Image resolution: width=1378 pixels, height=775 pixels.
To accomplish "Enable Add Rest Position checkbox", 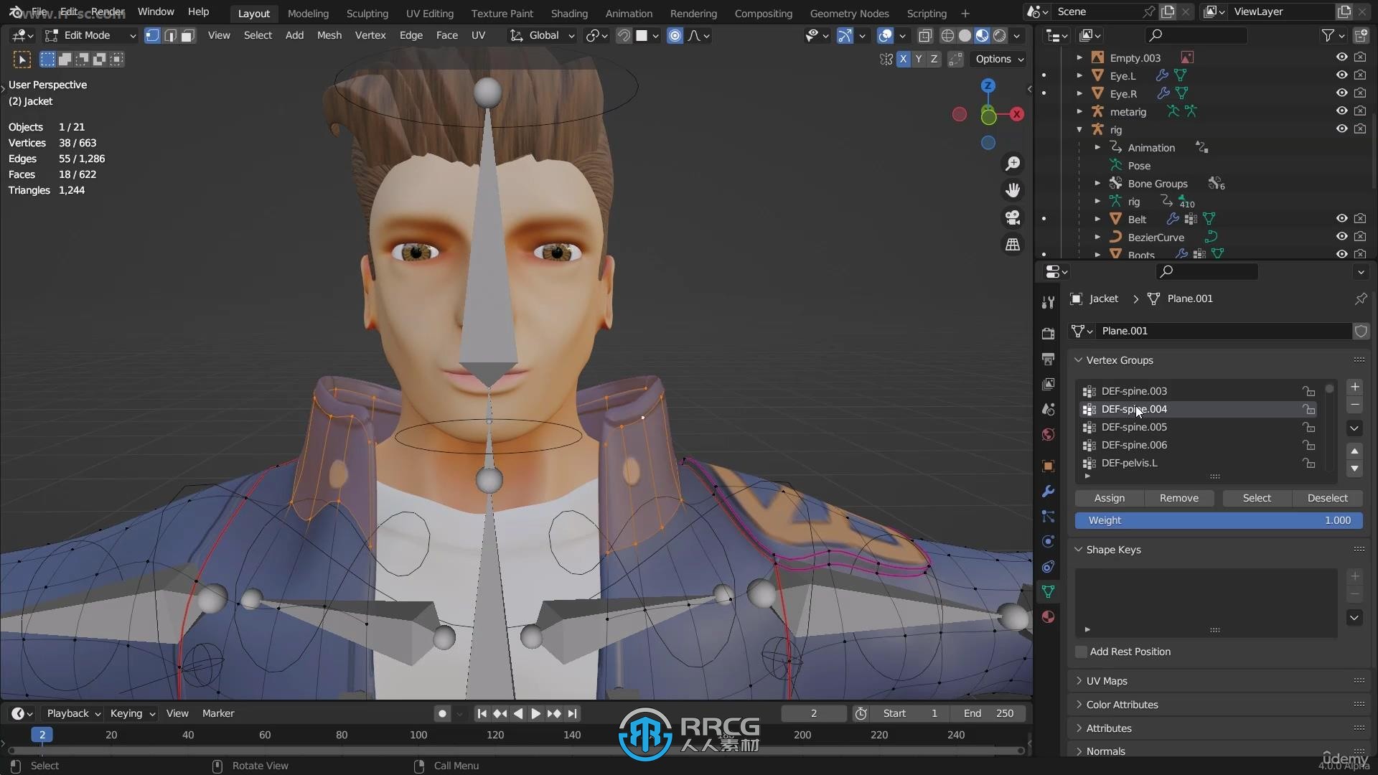I will pos(1081,652).
